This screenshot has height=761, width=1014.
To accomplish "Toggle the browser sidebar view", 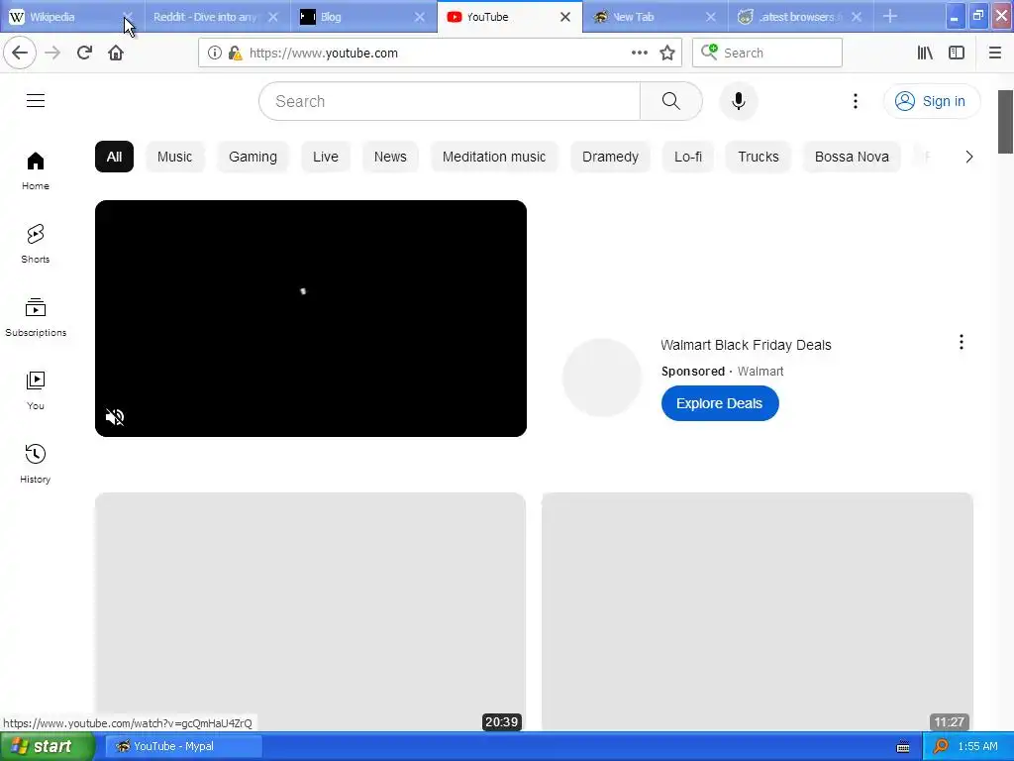I will 957,54.
